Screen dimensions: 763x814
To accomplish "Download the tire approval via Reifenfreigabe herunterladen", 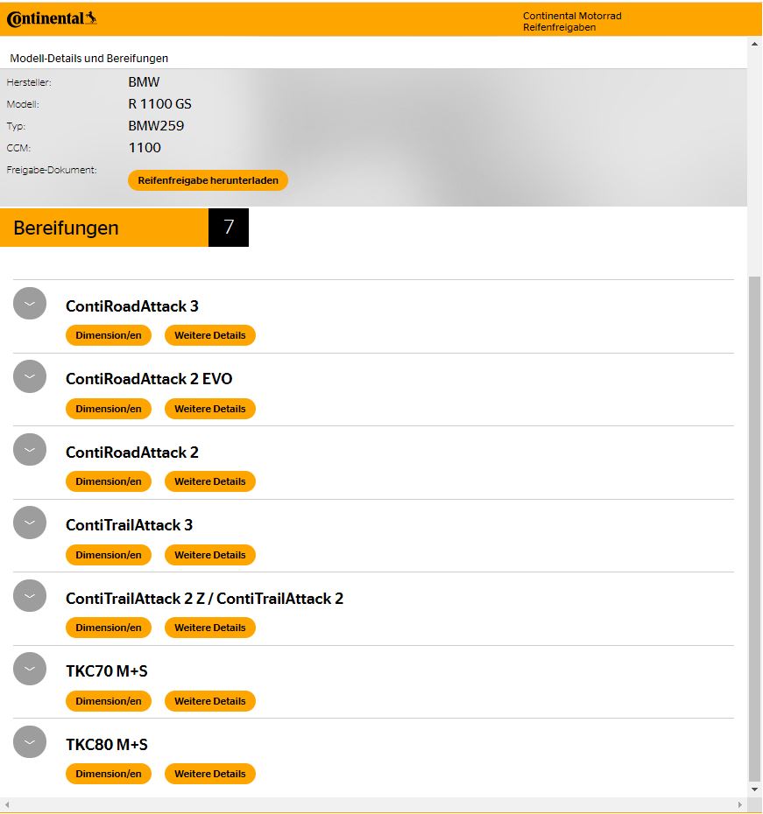I will coord(208,180).
